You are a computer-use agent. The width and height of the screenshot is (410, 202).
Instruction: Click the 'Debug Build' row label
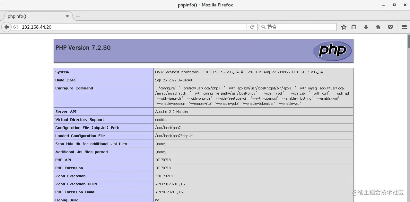(67, 200)
